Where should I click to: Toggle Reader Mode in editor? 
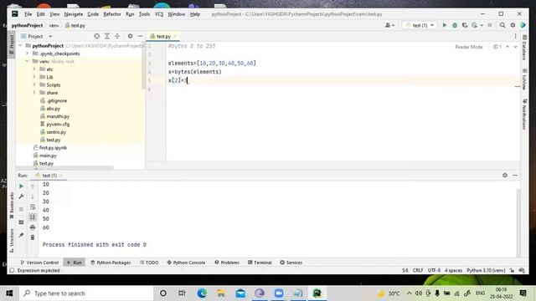click(469, 47)
